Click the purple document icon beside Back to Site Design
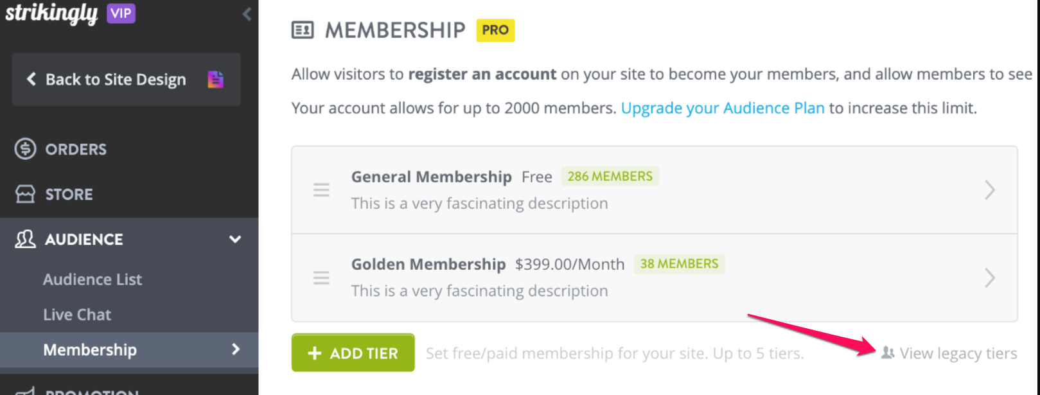1040x395 pixels. 216,79
